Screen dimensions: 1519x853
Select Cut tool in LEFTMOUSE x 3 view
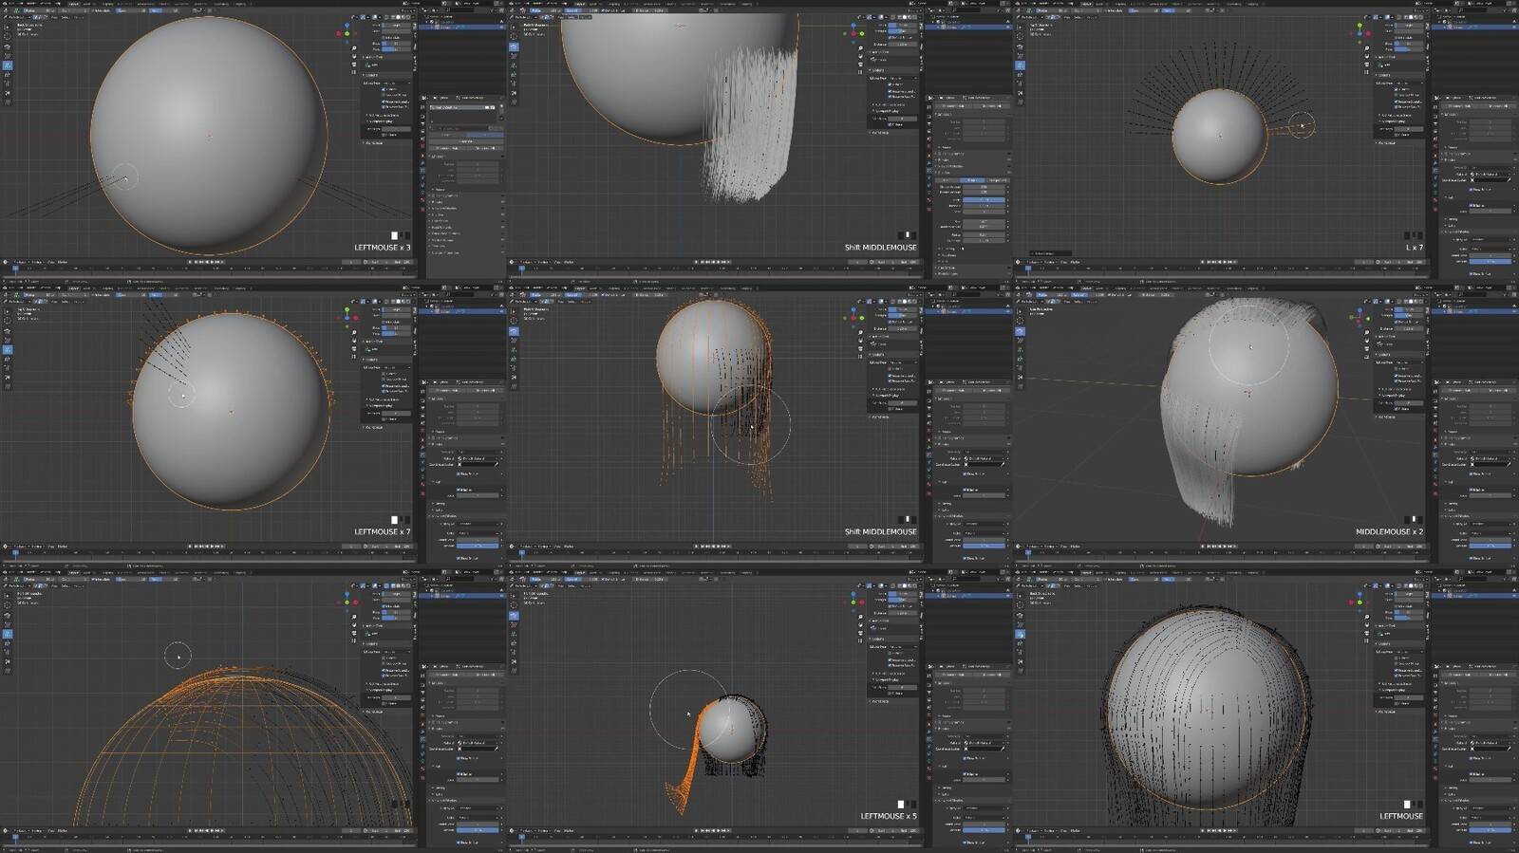pos(7,93)
